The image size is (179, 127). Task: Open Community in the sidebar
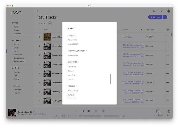pyautogui.click(x=18, y=89)
